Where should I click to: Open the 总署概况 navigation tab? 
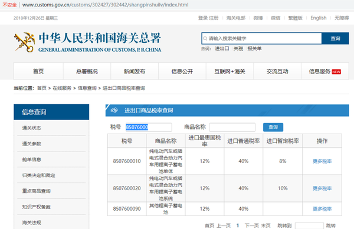click(x=87, y=71)
